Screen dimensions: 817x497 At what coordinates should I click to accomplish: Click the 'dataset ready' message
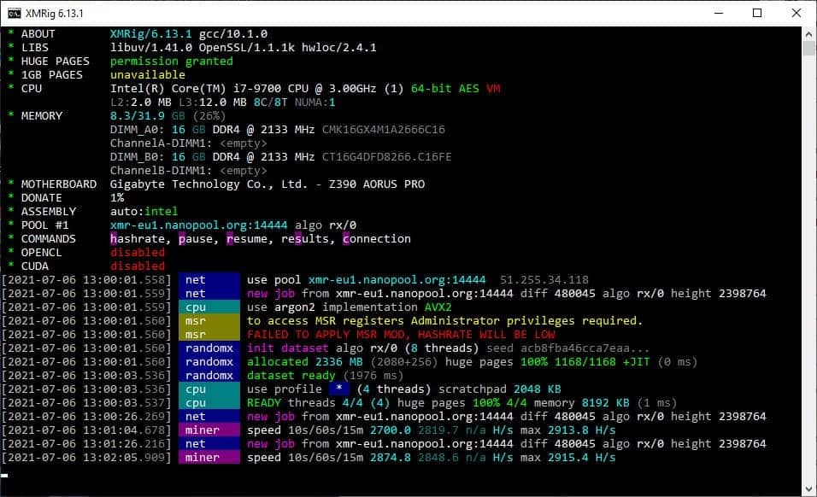291,375
